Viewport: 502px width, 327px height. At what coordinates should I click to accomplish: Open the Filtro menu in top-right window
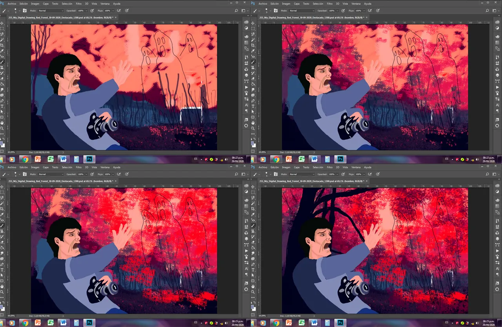pos(329,4)
